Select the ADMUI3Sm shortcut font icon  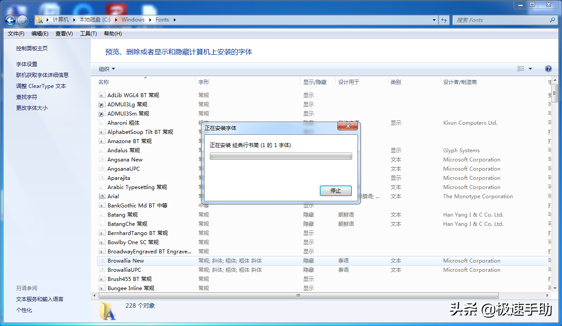[102, 113]
